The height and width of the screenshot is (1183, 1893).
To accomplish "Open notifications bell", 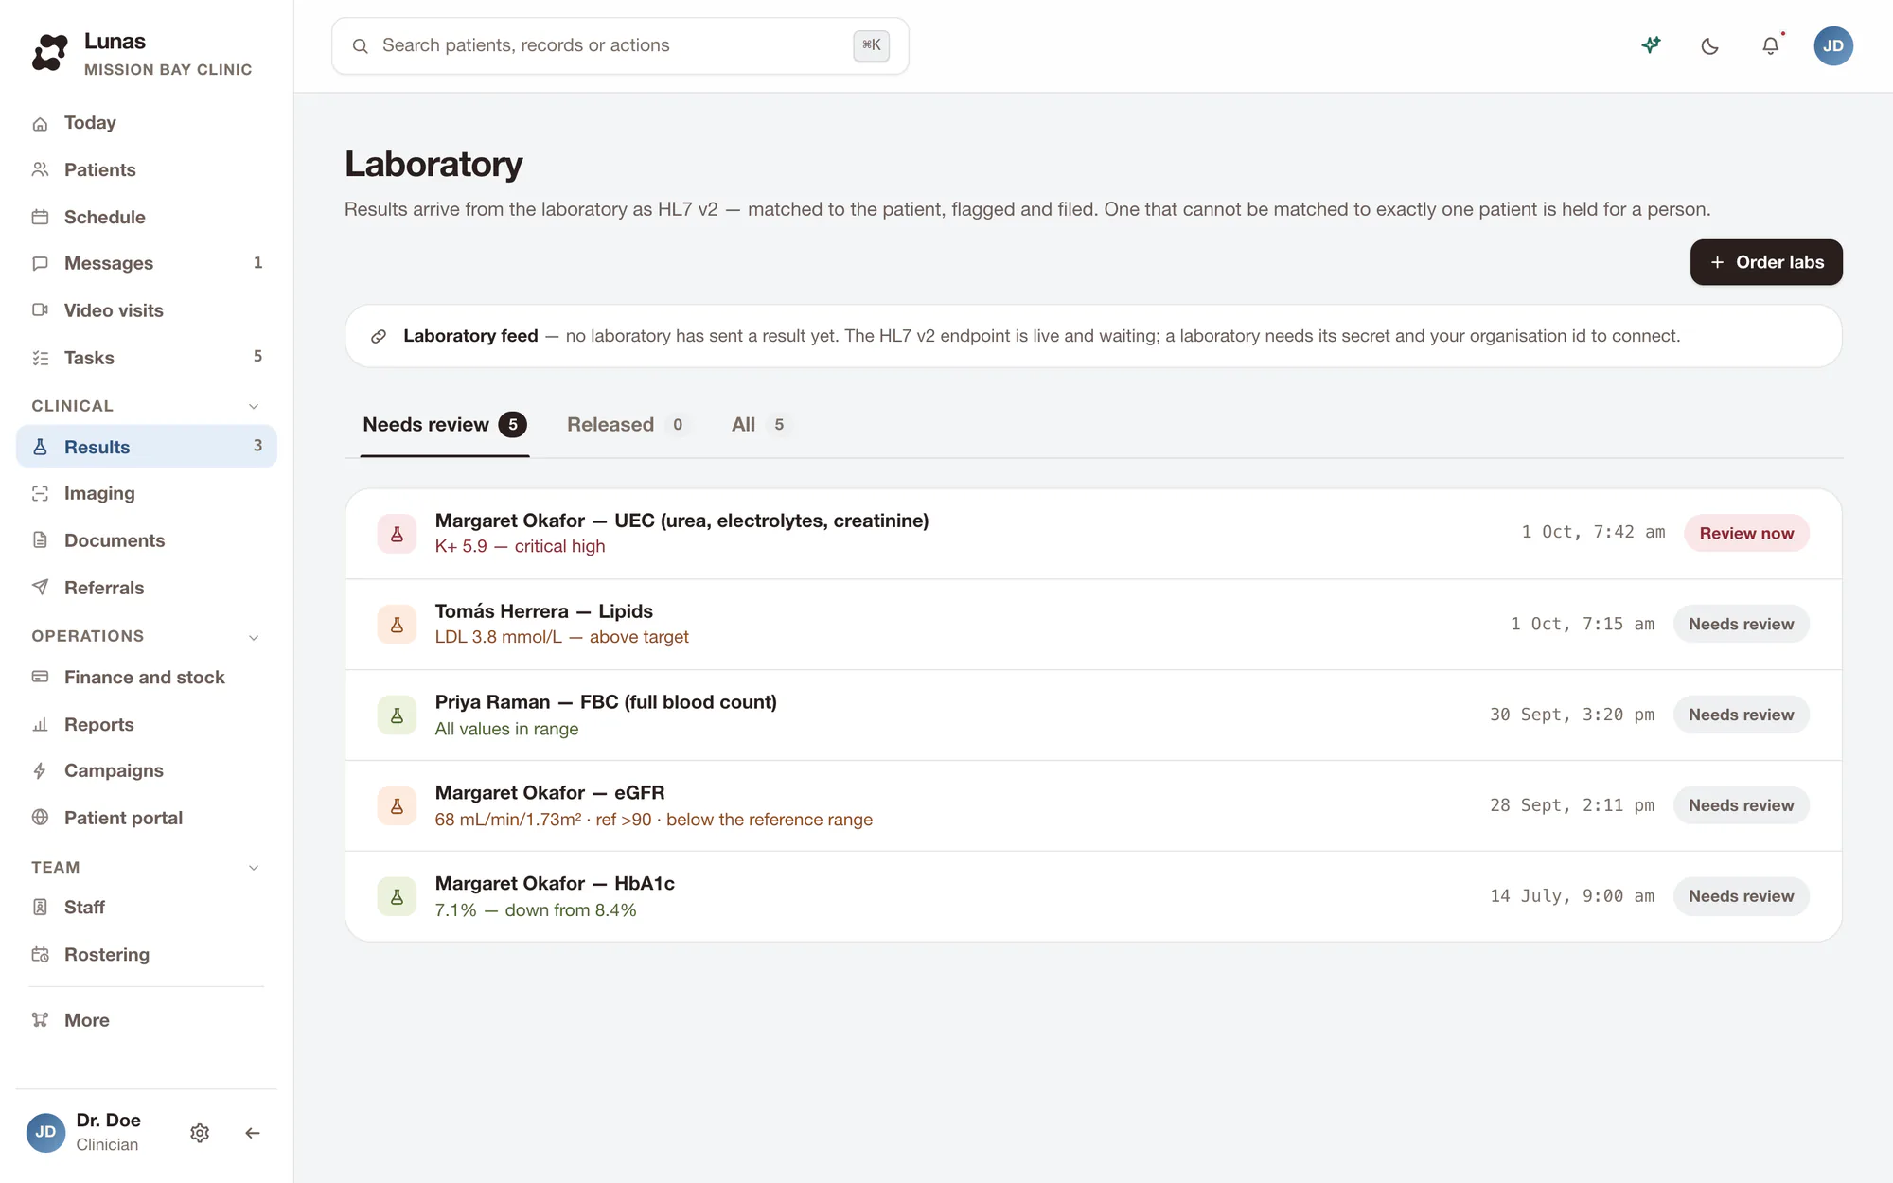I will click(1770, 45).
